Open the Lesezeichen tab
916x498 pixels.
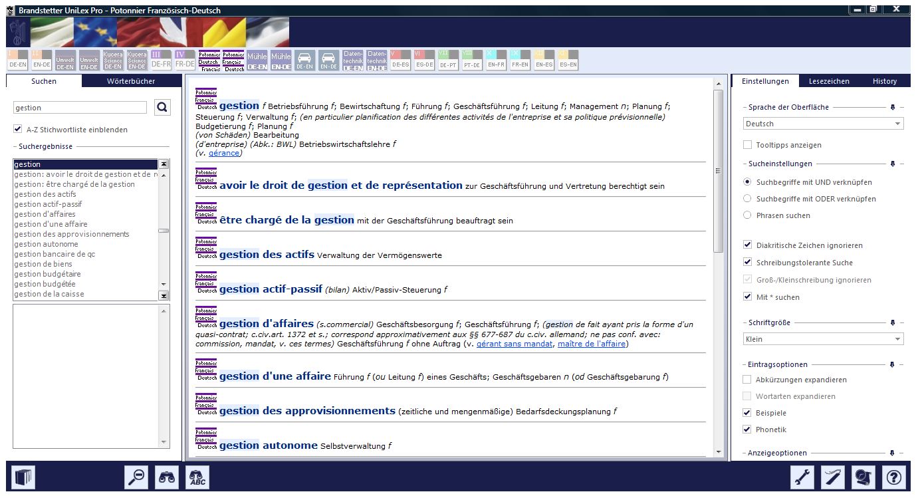[x=829, y=81]
